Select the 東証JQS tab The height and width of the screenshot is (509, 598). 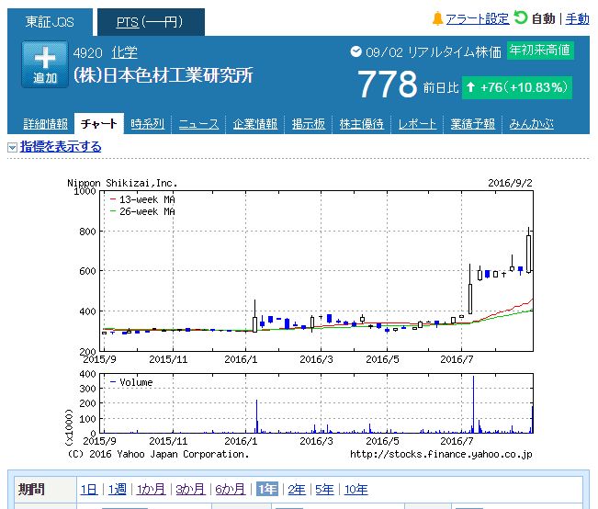[50, 22]
